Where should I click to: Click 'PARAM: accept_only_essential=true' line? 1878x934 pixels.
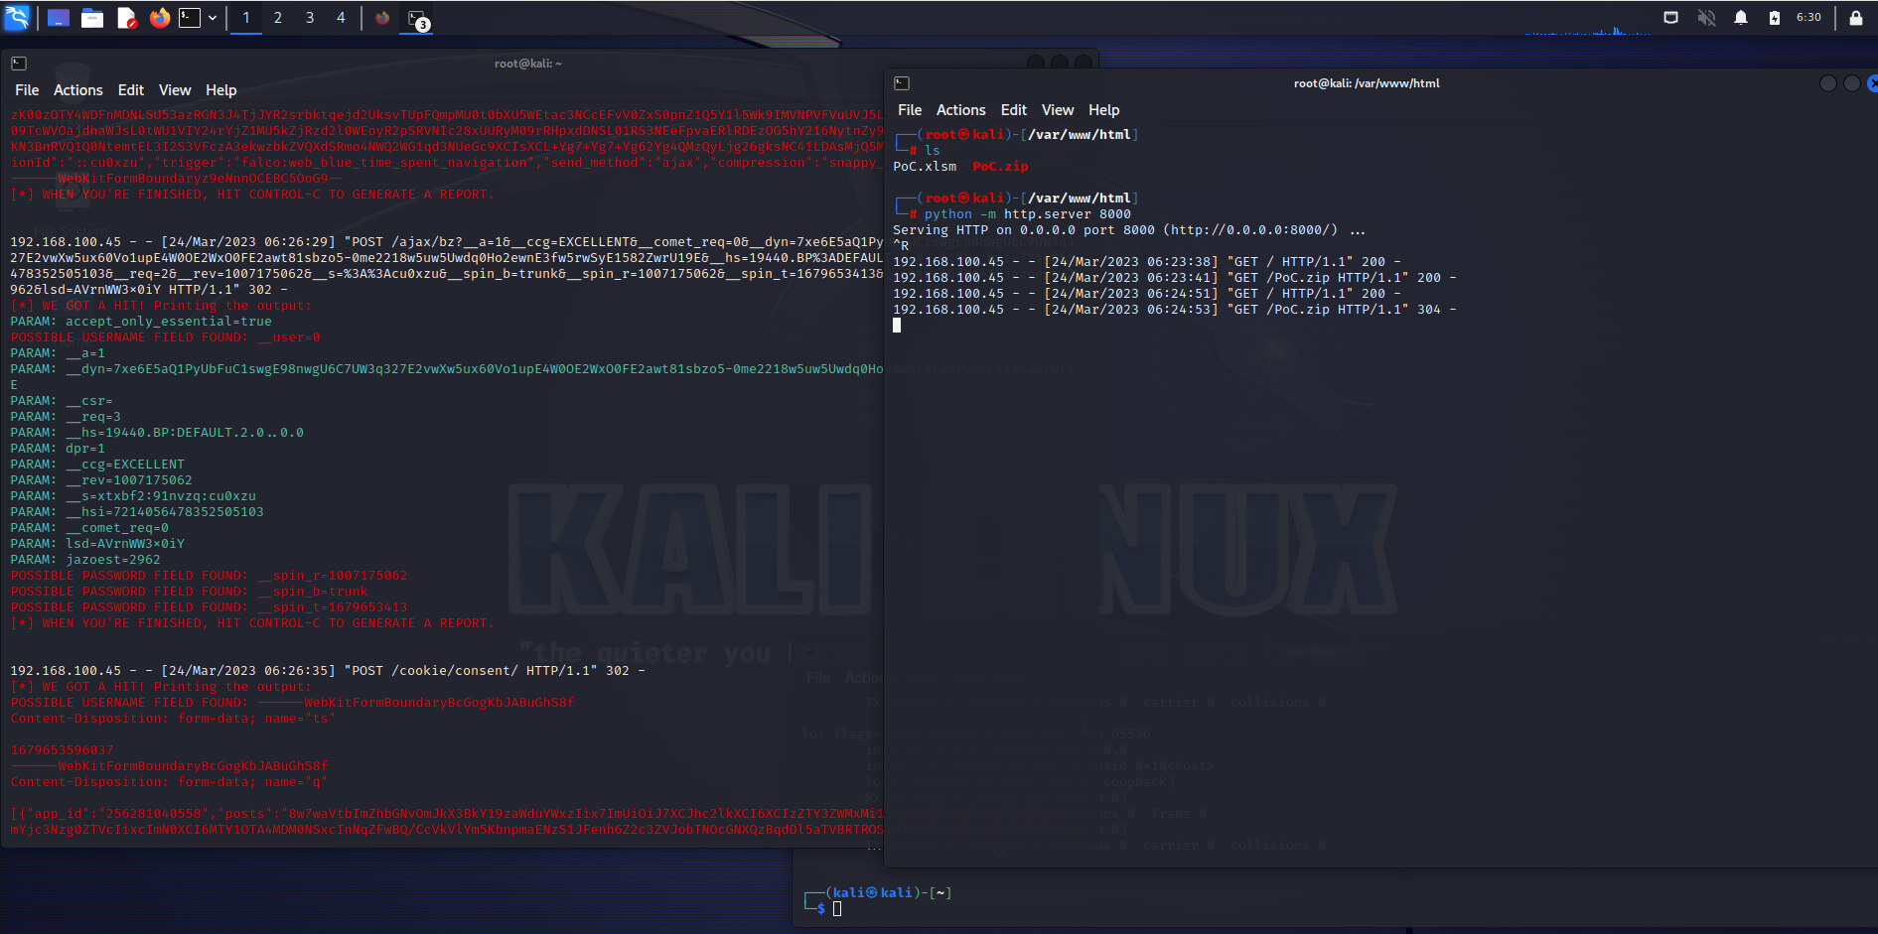tap(141, 322)
